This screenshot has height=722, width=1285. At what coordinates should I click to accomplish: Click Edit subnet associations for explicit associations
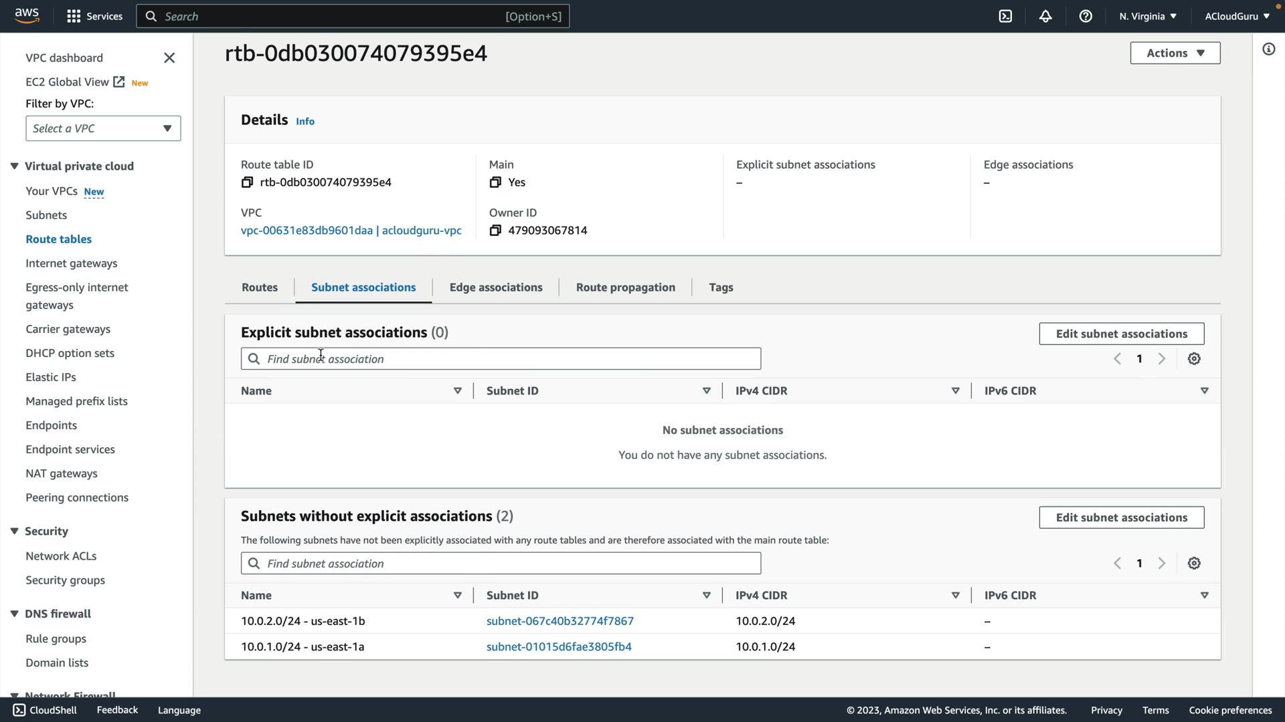(1121, 334)
